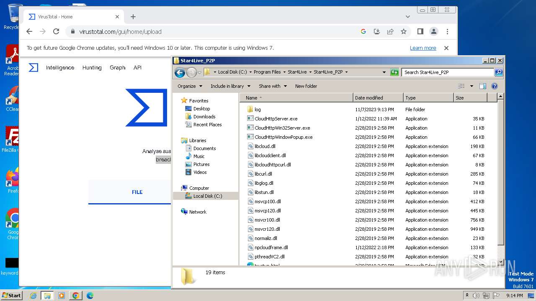Select the log folder
Image resolution: width=536 pixels, height=301 pixels.
[258, 110]
